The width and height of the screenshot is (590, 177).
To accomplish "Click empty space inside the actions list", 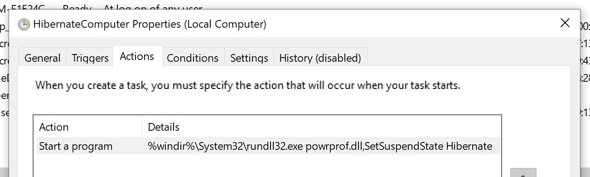I will click(x=267, y=166).
